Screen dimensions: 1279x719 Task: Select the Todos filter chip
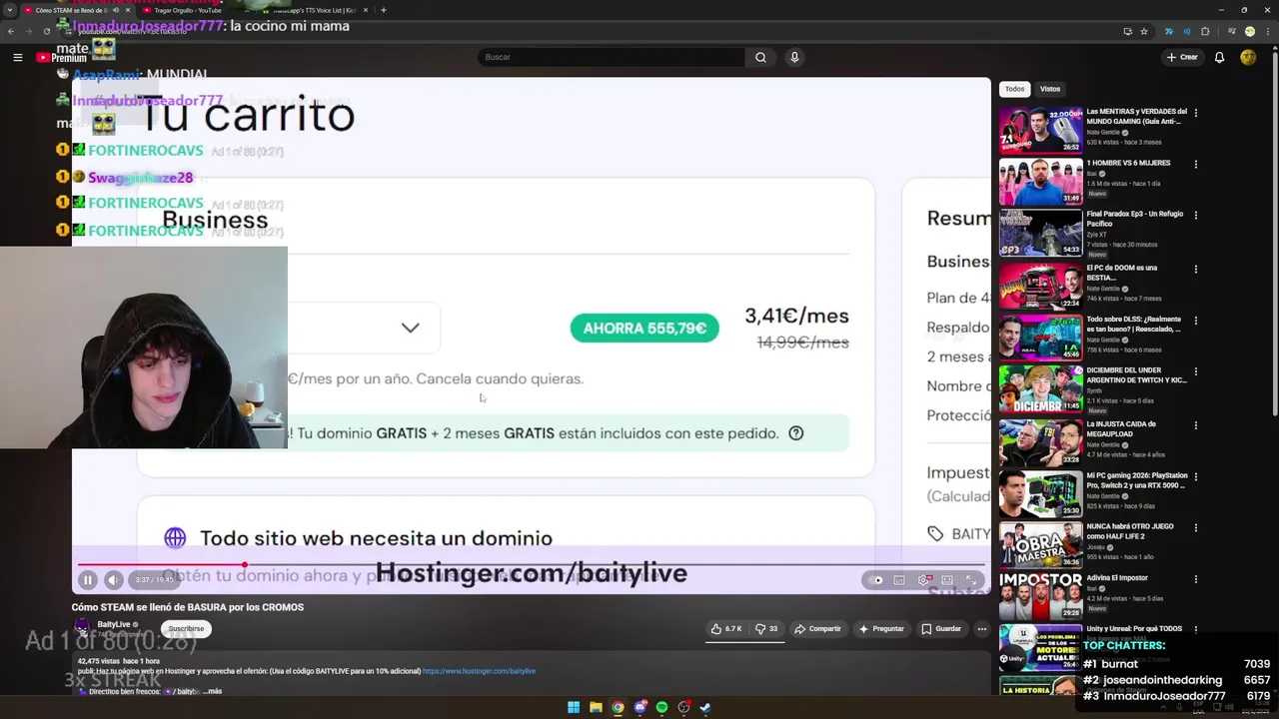tap(1015, 89)
